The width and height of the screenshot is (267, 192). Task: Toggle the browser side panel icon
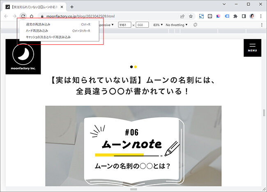(244, 16)
